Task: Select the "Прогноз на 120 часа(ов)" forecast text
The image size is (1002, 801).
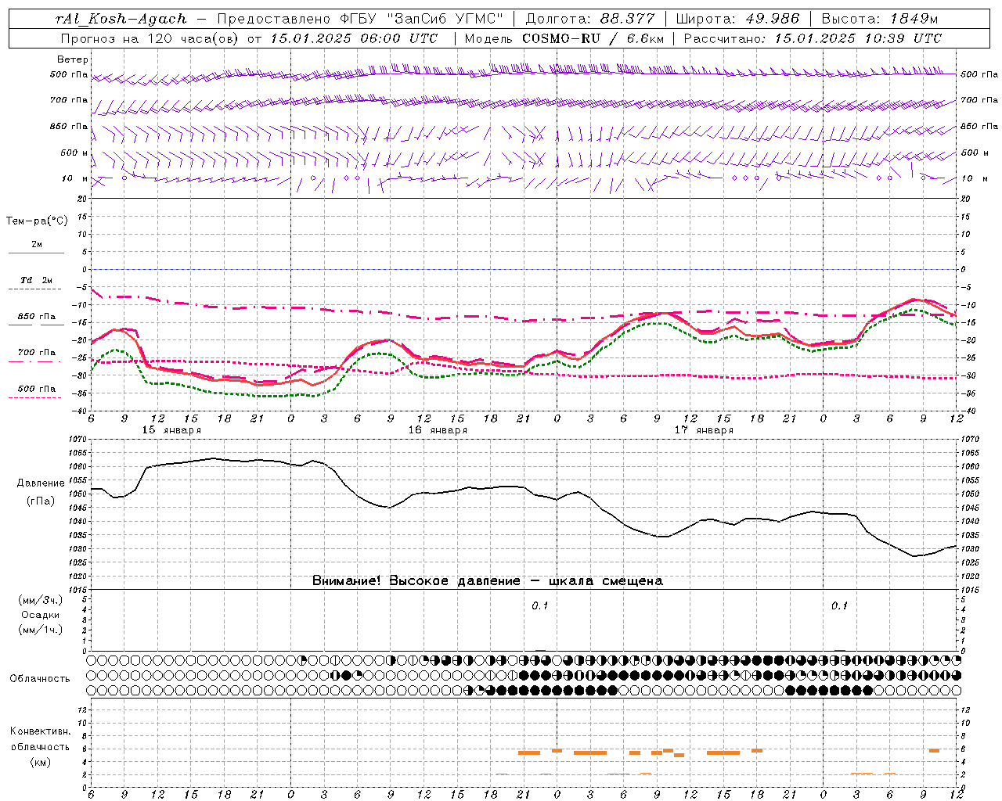Action: [x=150, y=38]
